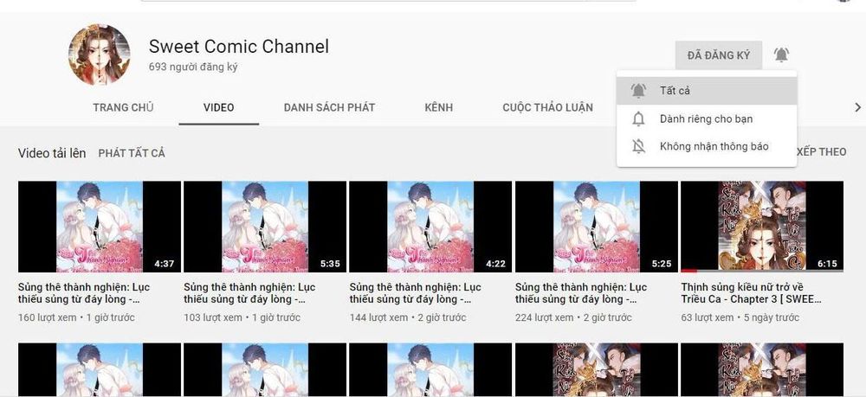This screenshot has height=397, width=866.
Task: Switch to the TRANG CHỦ tab
Action: click(123, 107)
